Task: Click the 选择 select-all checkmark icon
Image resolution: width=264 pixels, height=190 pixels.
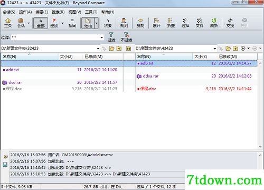Action: tap(185, 23)
